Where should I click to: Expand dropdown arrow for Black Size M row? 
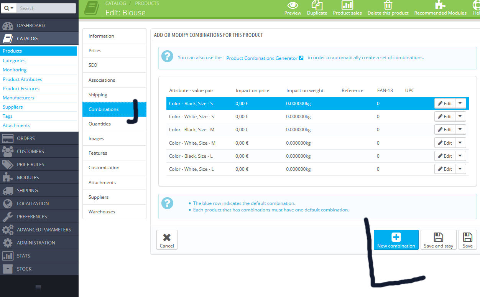click(x=460, y=130)
